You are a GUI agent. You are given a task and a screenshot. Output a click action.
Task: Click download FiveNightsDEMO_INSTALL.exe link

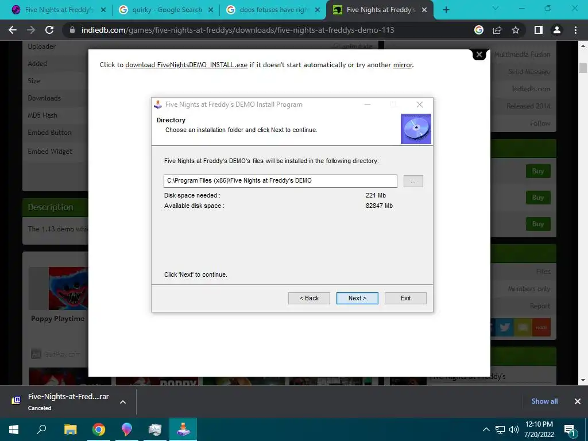(x=186, y=65)
